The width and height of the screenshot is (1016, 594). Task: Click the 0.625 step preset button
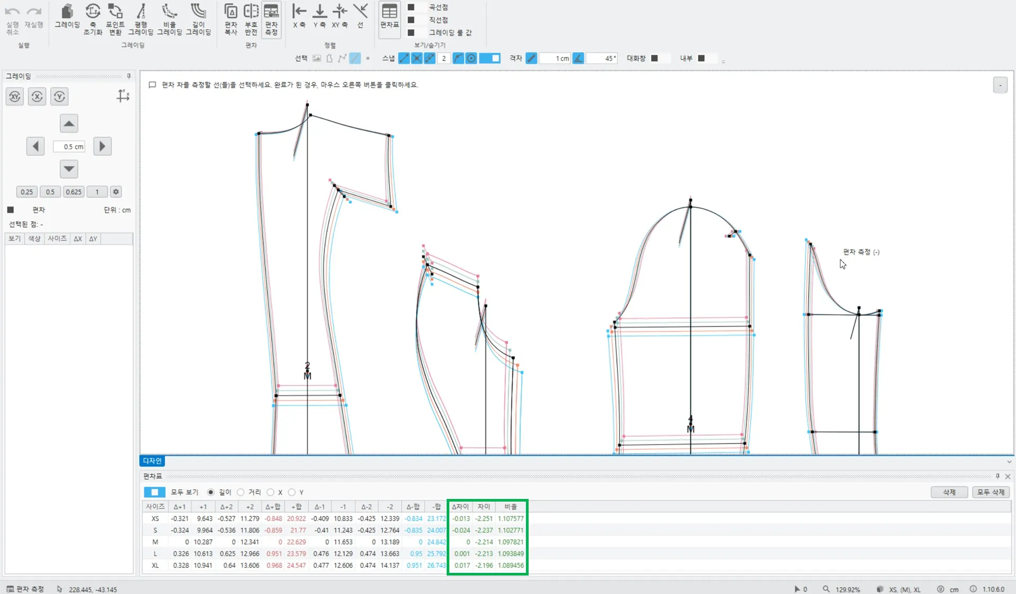73,192
